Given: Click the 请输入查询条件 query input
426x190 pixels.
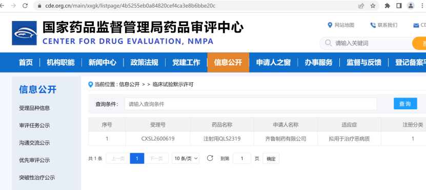Looking at the screenshot, I should point(251,104).
